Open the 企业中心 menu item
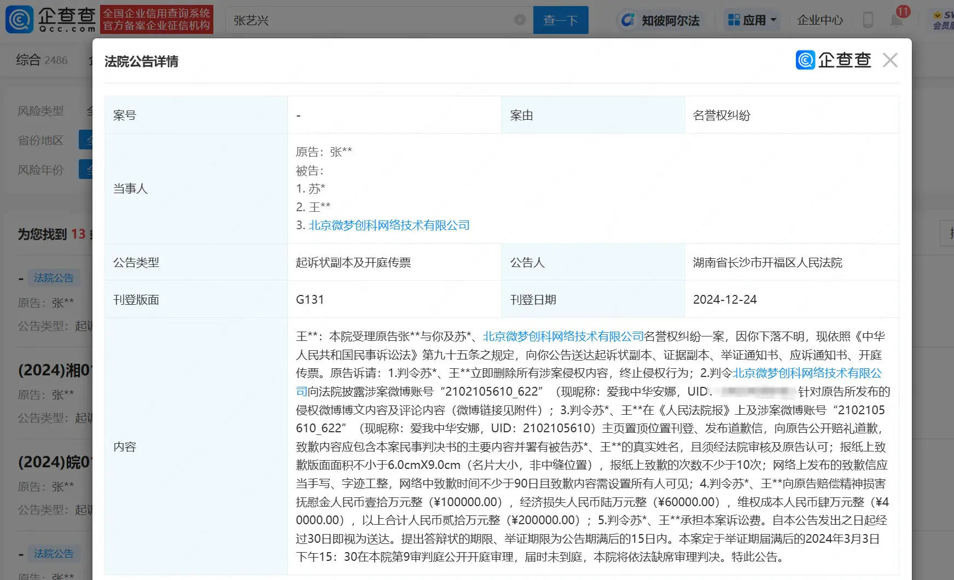 (x=819, y=20)
